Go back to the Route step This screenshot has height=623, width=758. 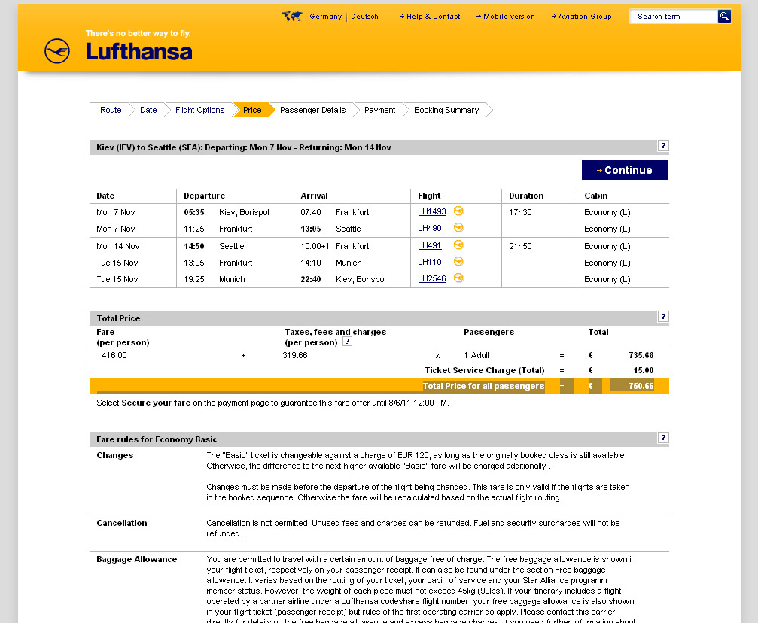pos(111,110)
